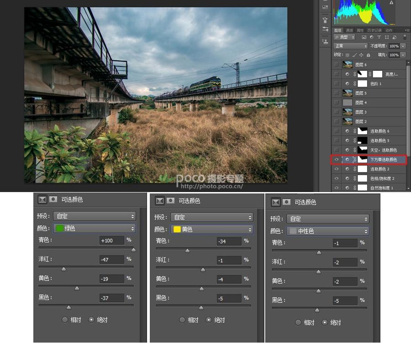Switch to the 通道 tab
This screenshot has height=343, width=411.
pyautogui.click(x=349, y=30)
